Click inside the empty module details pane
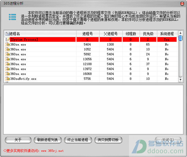Image resolution: width=187 pixels, height=157 pixels. click(x=93, y=109)
